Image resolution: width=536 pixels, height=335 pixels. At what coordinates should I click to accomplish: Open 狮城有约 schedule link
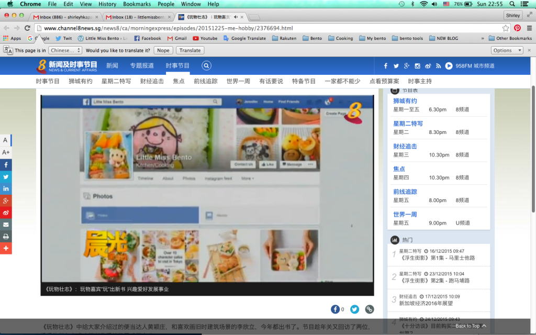click(x=405, y=101)
